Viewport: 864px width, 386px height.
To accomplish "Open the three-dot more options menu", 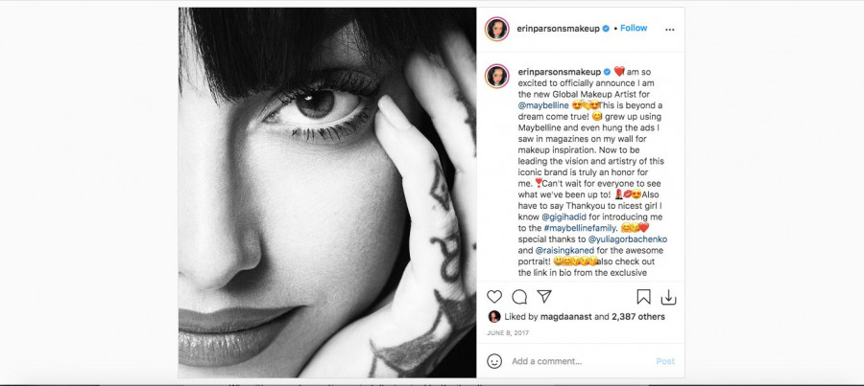I will 668,29.
